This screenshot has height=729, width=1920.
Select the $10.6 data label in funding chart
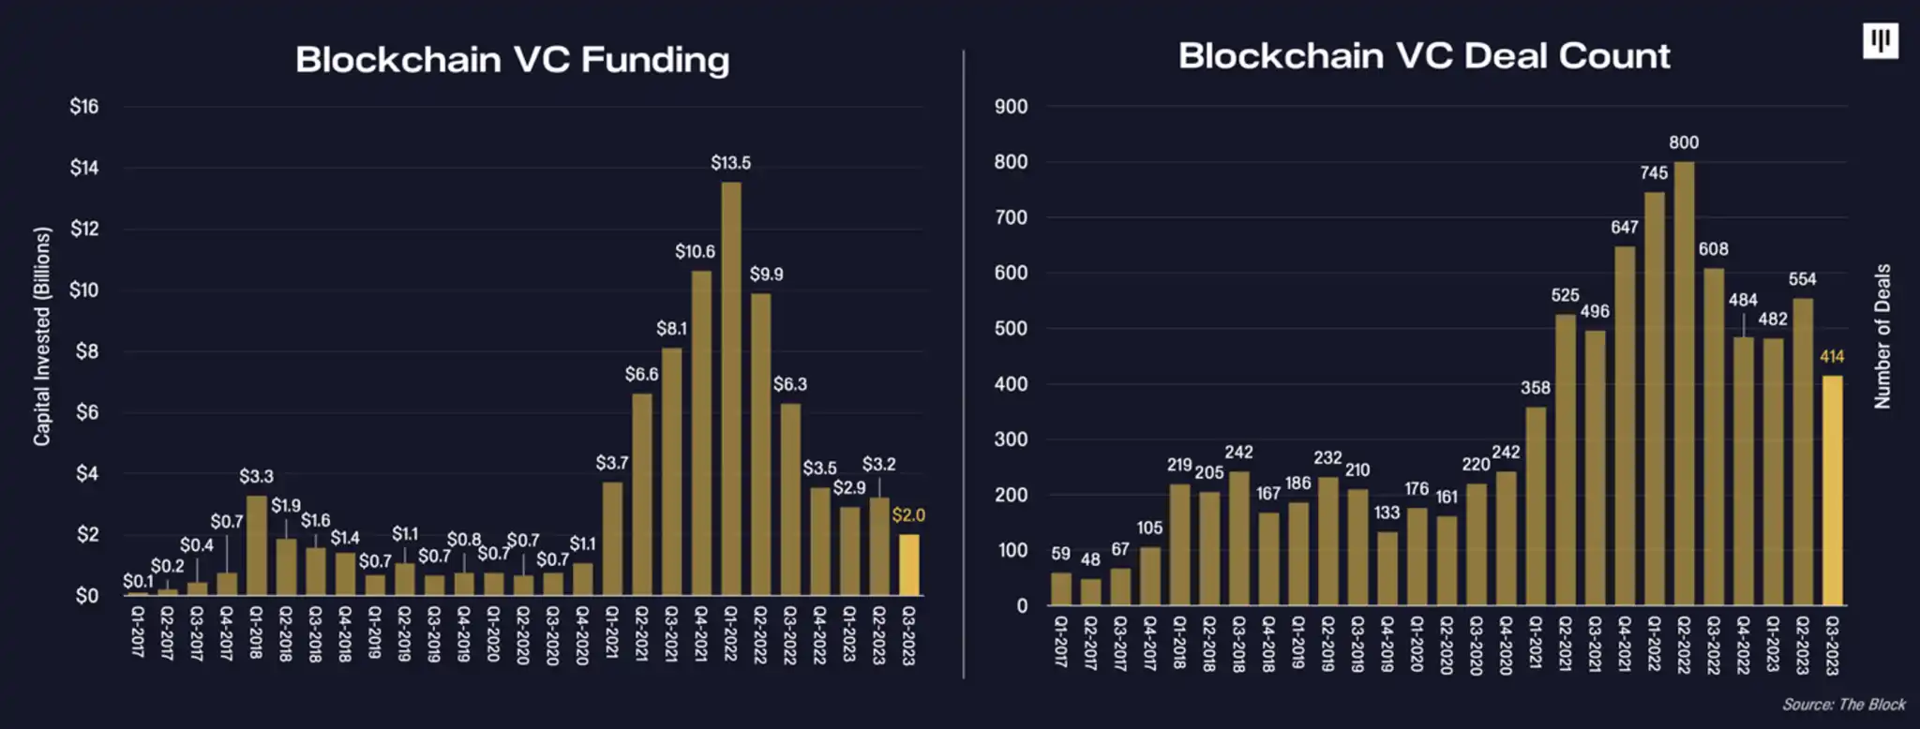695,251
